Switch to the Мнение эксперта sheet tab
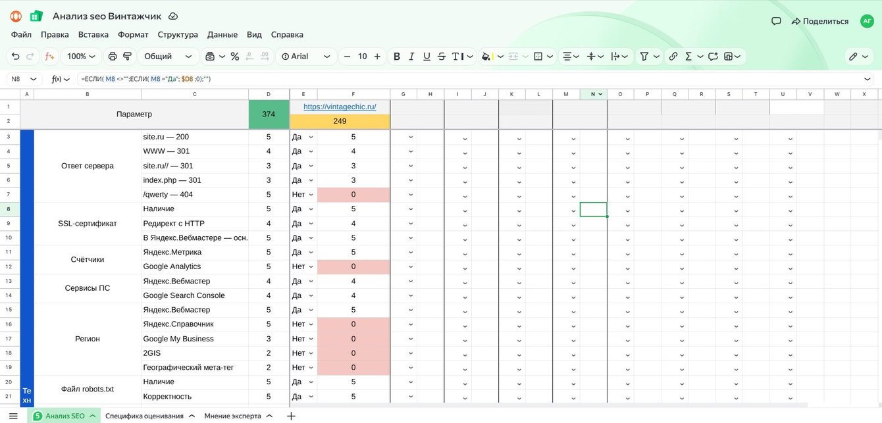Screen dimensions: 882x423 [232, 416]
